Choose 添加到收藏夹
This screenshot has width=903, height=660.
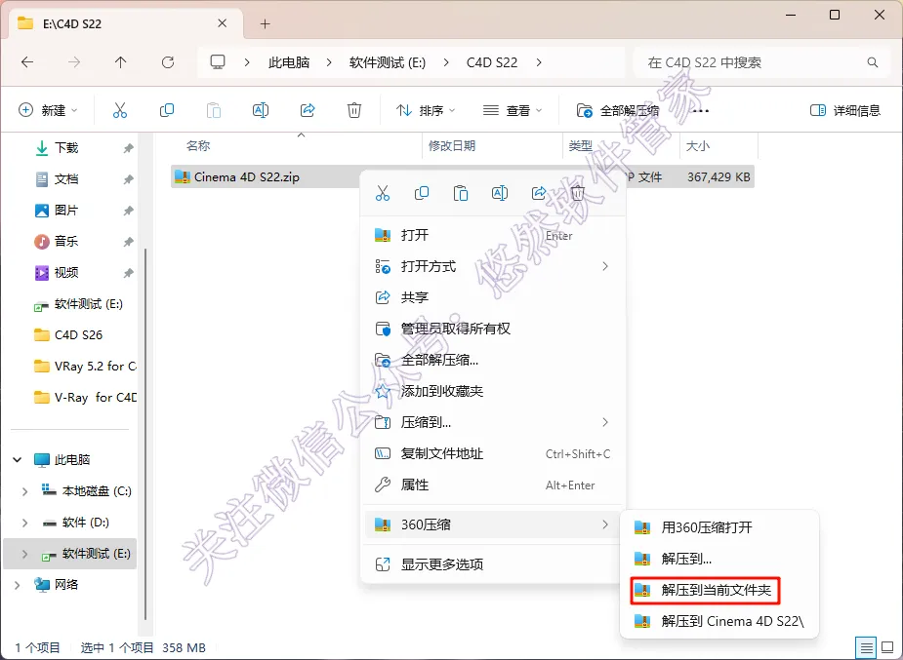pyautogui.click(x=493, y=391)
